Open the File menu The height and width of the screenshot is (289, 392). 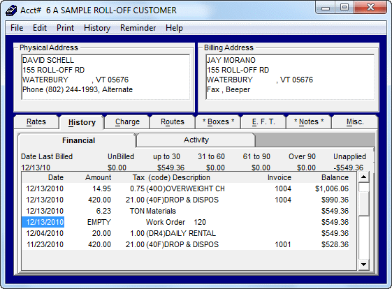[x=17, y=28]
